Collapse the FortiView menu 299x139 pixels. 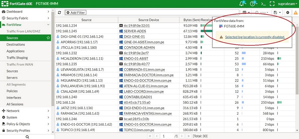26,25
